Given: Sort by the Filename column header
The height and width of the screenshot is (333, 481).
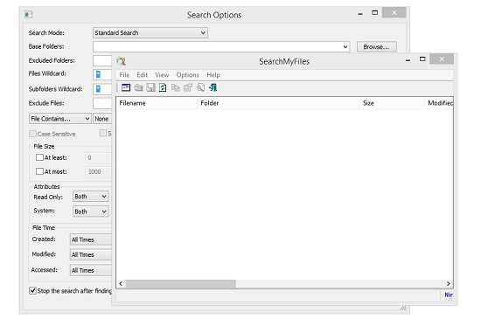Looking at the screenshot, I should [x=157, y=103].
